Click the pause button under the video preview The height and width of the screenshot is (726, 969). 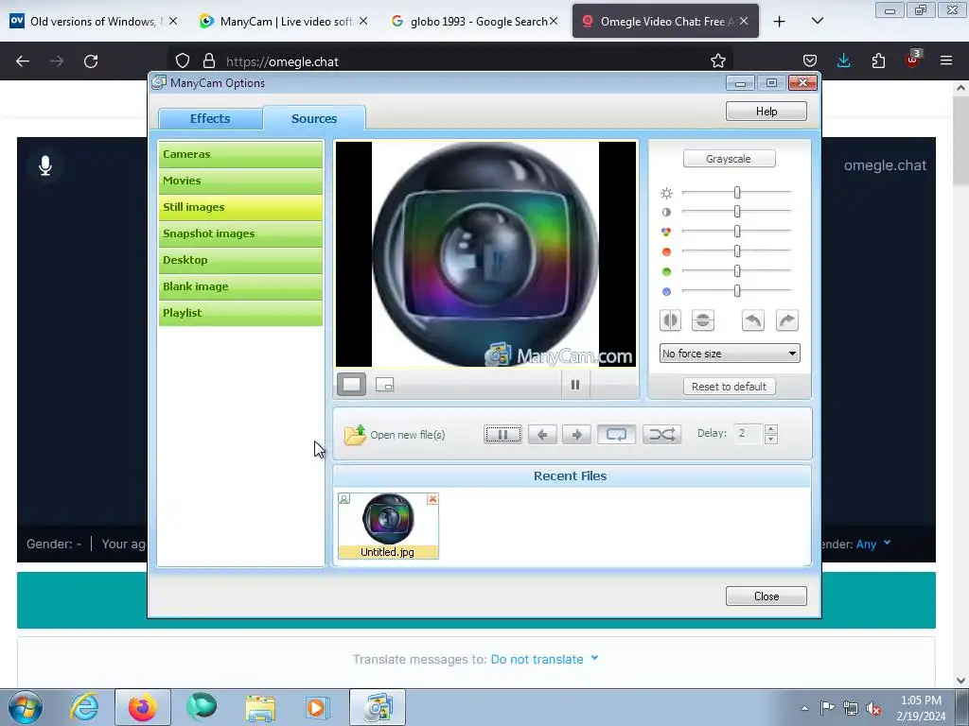[x=574, y=386]
